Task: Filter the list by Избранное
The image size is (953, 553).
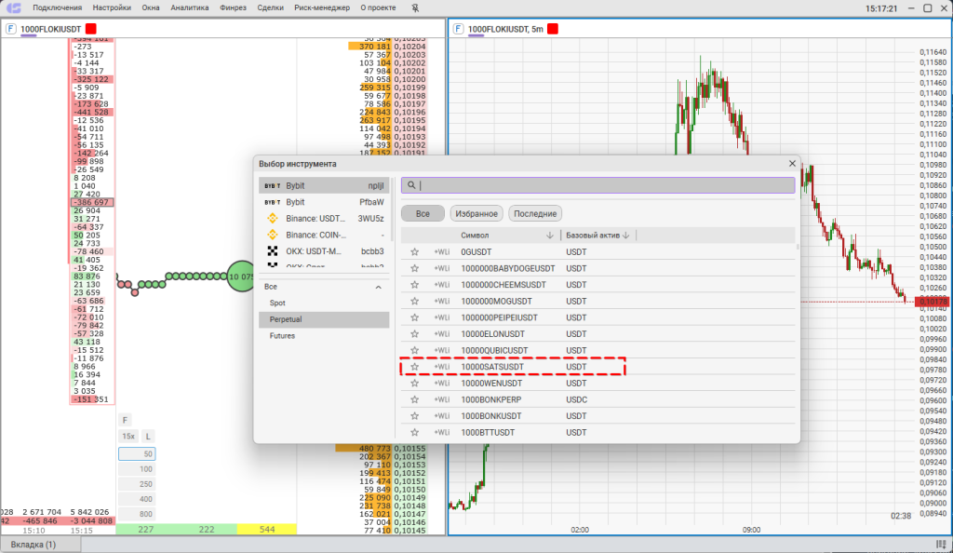Action: click(476, 213)
